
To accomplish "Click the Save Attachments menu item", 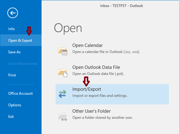I will (x=23, y=64).
